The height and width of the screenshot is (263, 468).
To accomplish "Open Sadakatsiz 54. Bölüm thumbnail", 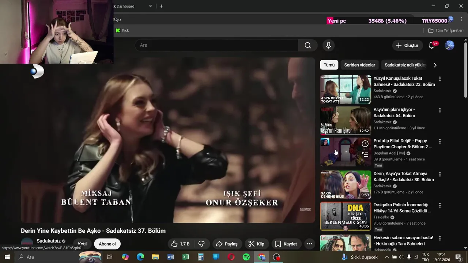I will 346,121.
